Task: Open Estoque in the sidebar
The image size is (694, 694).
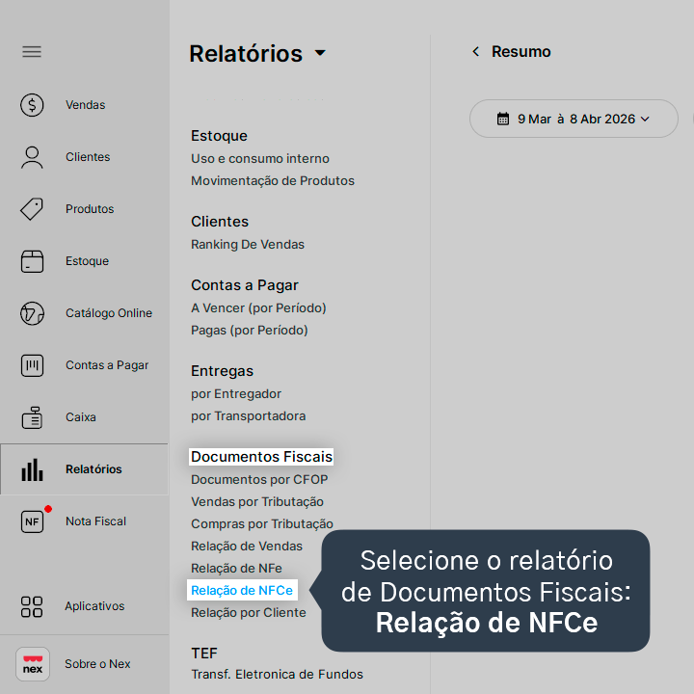Action: [x=87, y=261]
